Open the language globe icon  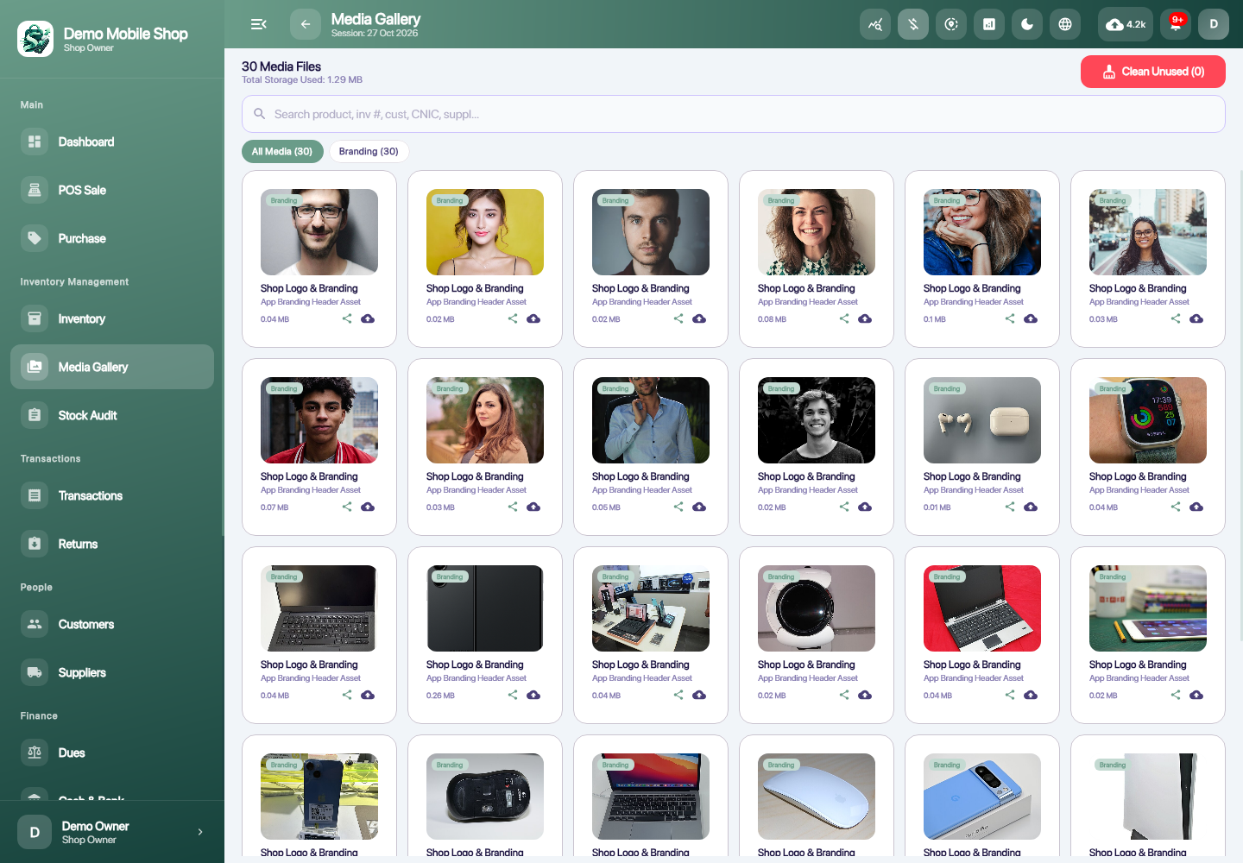point(1065,24)
